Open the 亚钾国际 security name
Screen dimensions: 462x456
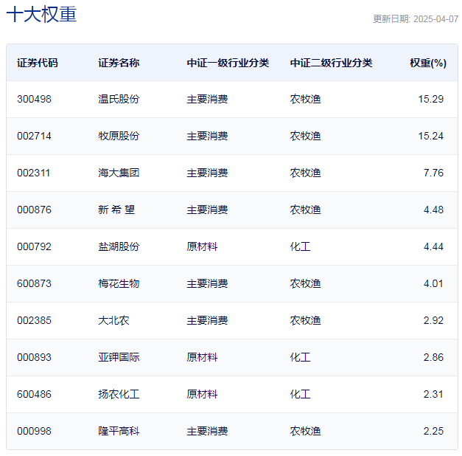(x=118, y=357)
